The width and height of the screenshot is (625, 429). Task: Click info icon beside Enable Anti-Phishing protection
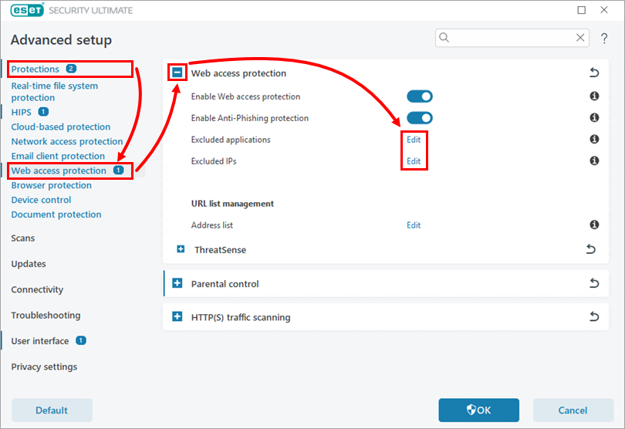(x=594, y=118)
